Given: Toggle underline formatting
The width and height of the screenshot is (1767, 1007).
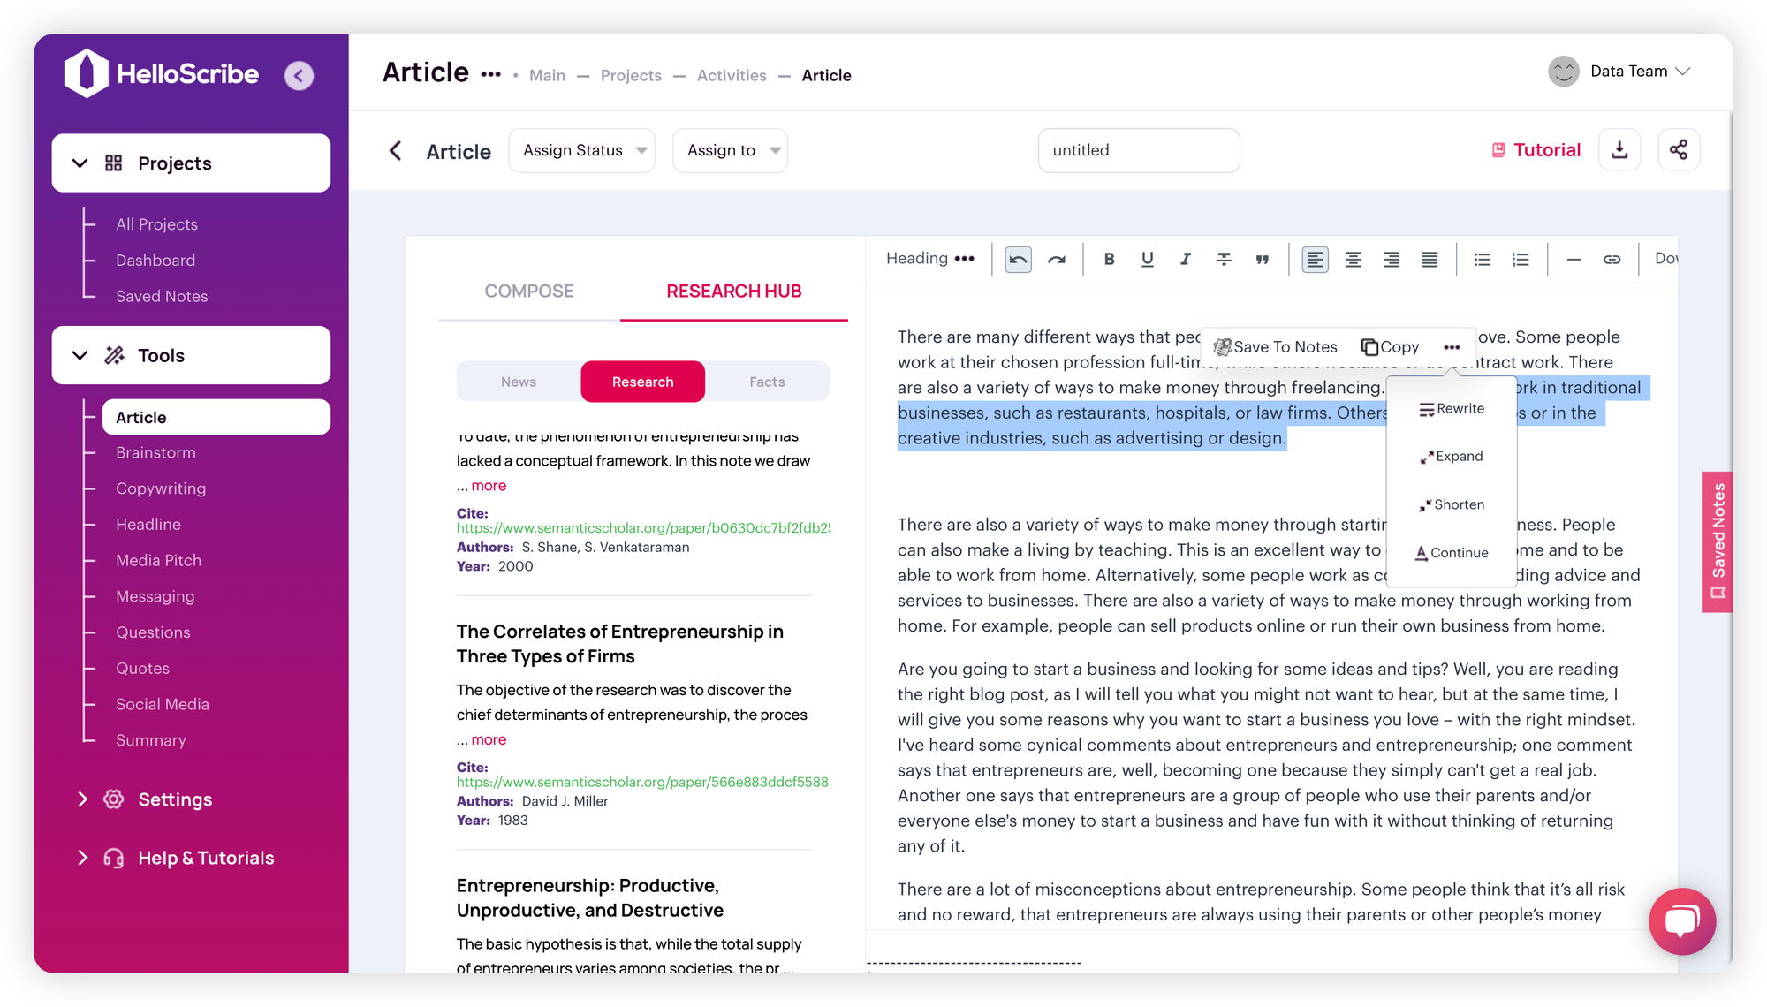Looking at the screenshot, I should click(x=1147, y=259).
